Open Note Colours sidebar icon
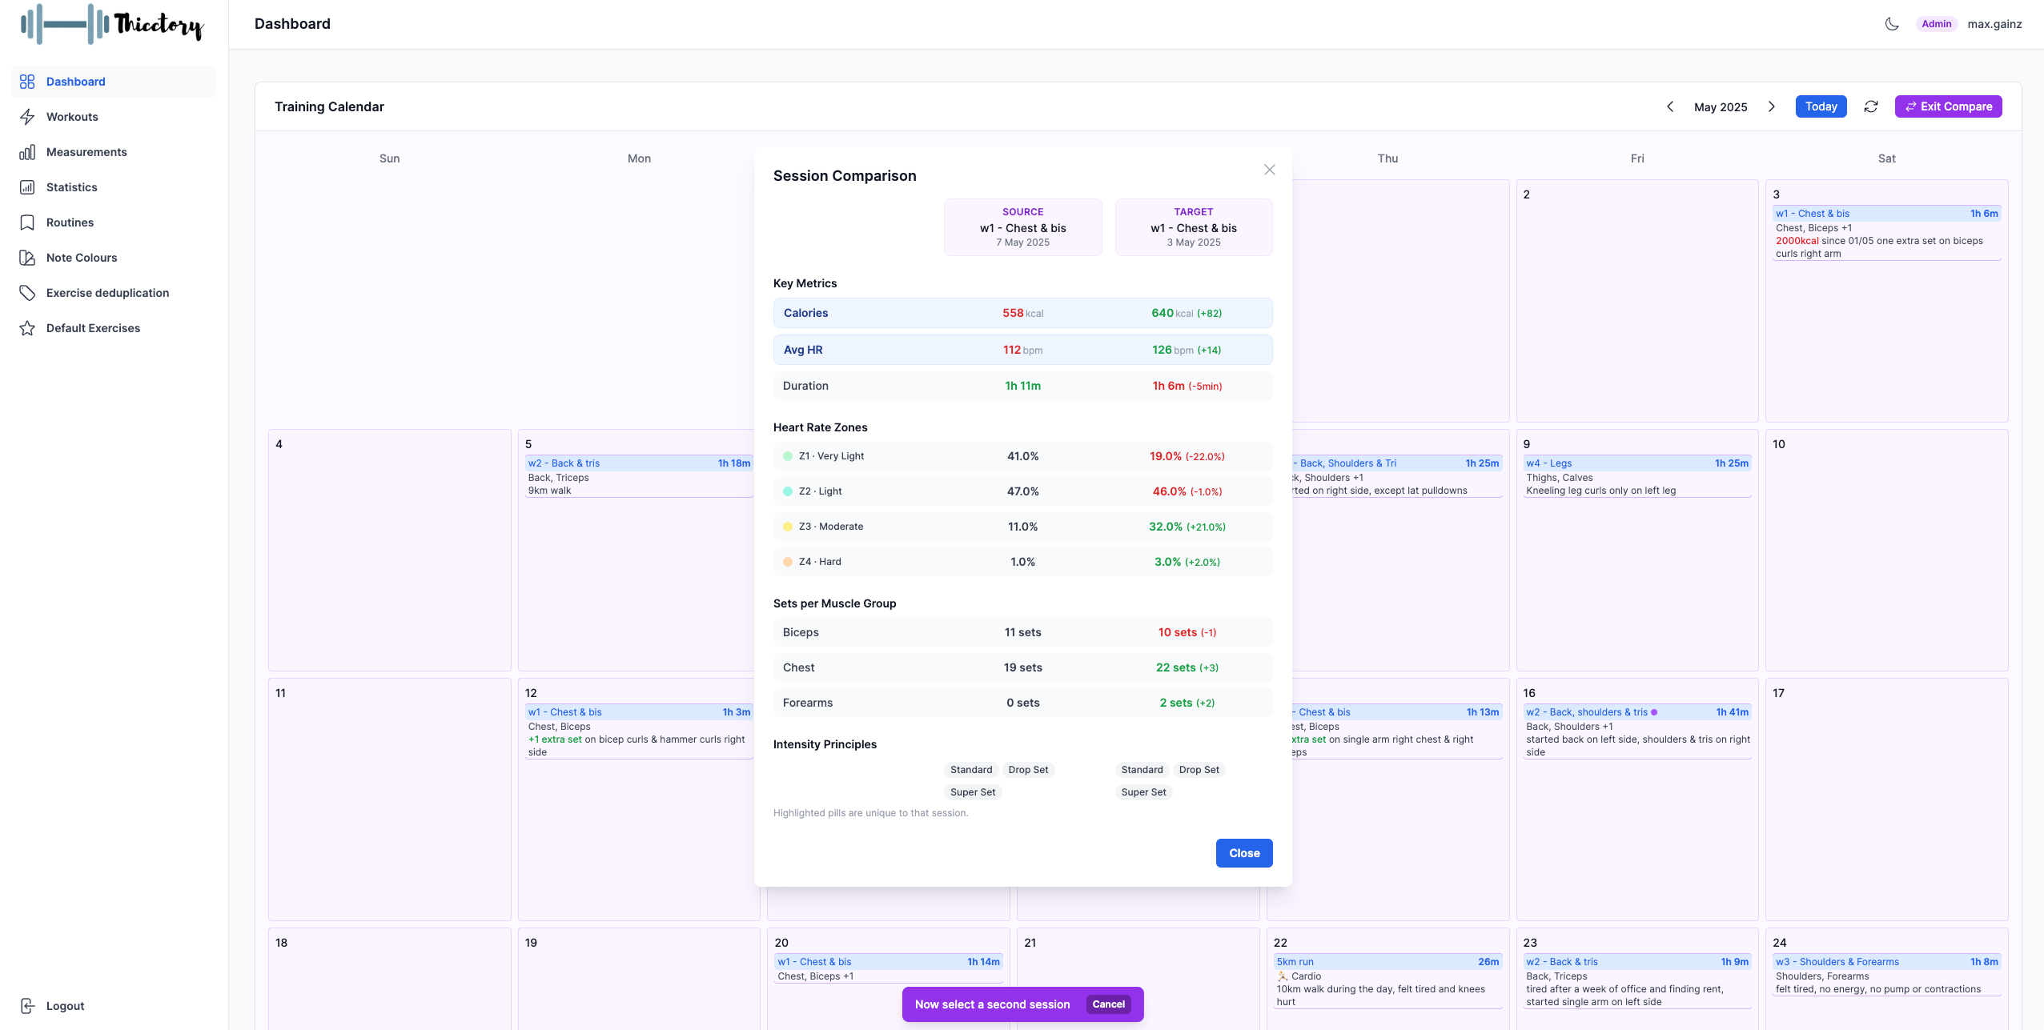Screen dimensions: 2044x1030 [x=27, y=258]
